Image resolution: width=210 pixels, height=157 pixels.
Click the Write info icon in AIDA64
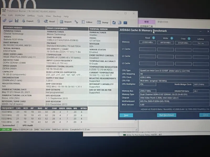[x=172, y=38]
